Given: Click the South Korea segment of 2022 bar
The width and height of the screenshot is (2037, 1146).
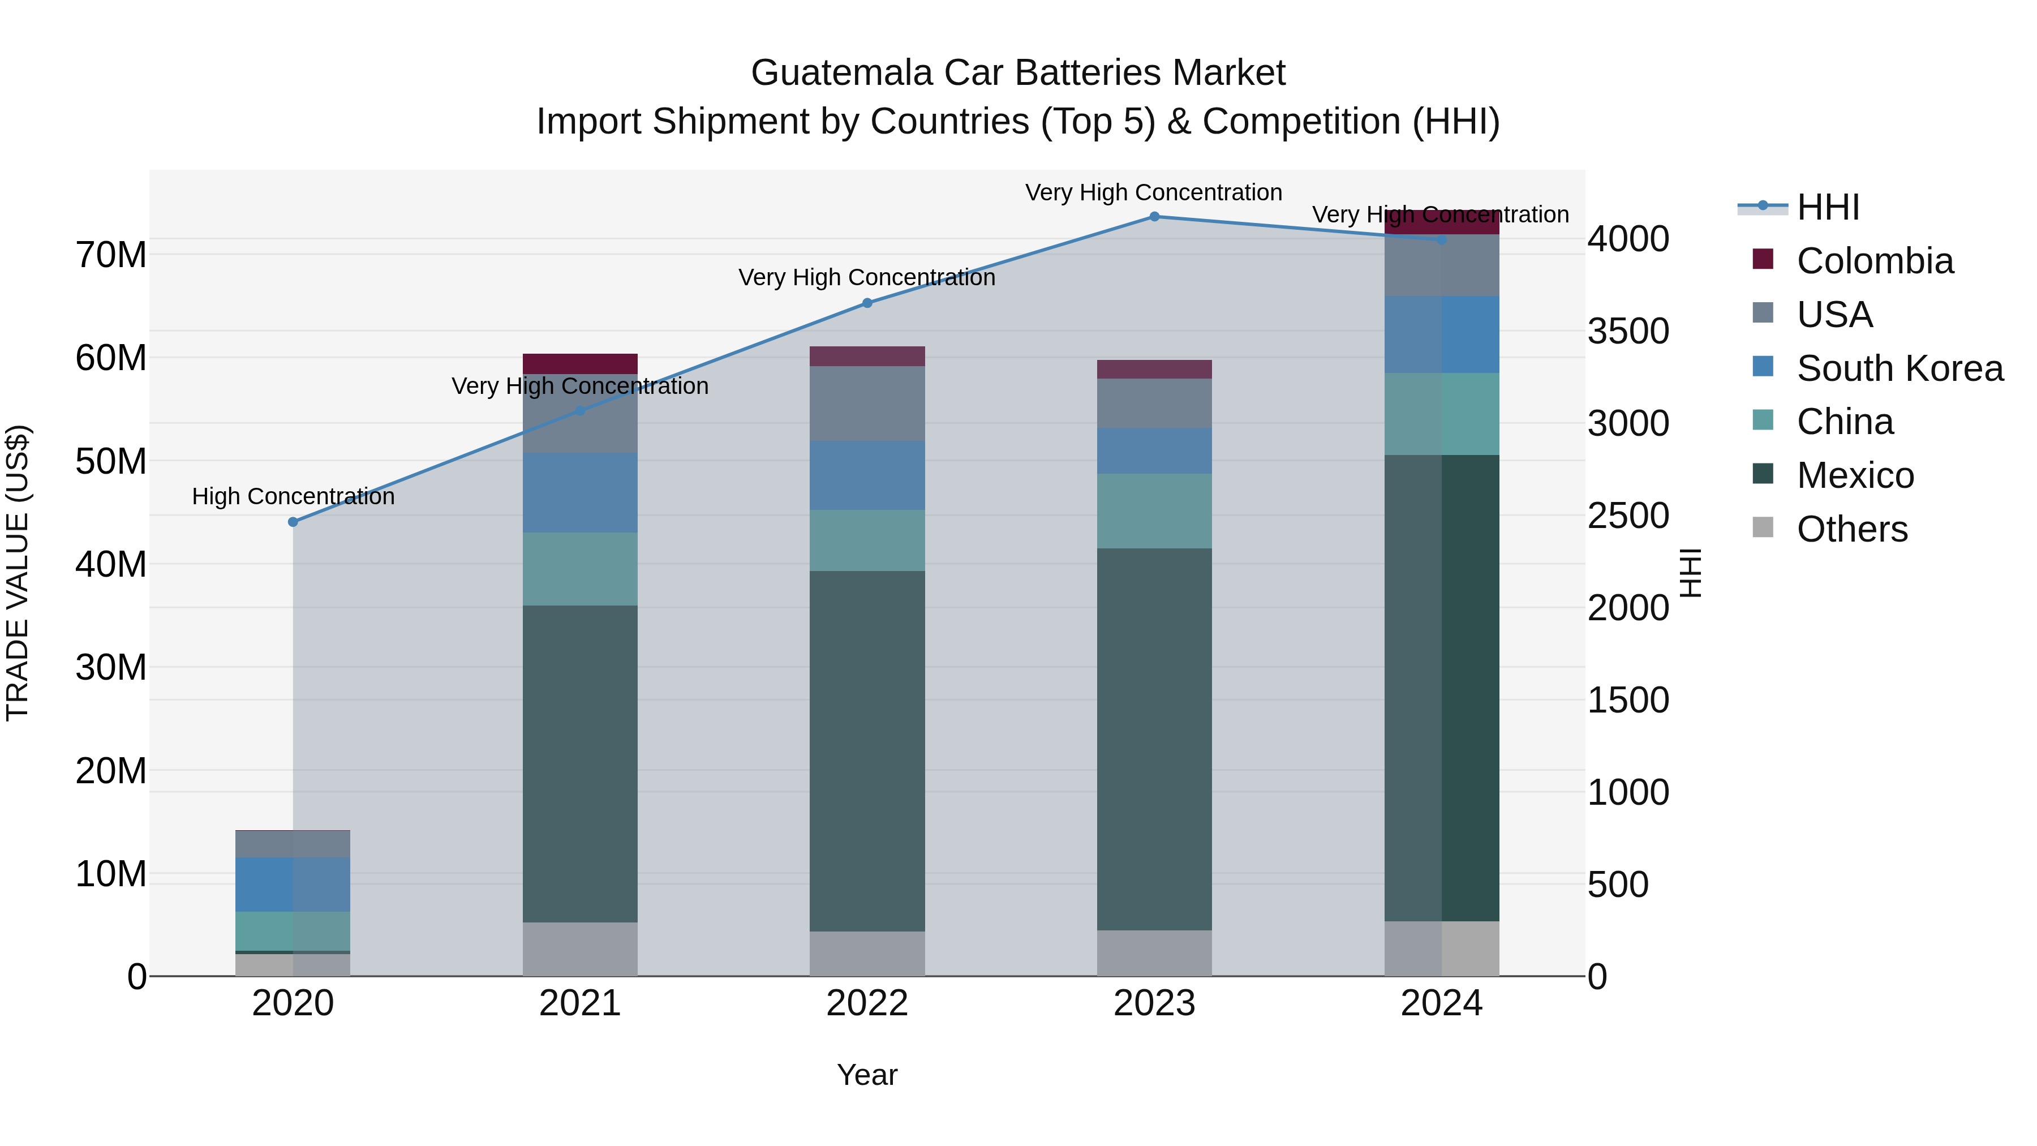Looking at the screenshot, I should (867, 475).
